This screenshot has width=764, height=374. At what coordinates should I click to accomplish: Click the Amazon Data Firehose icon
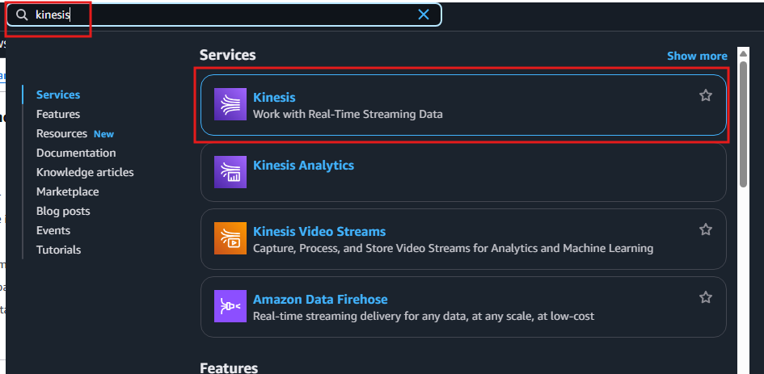(230, 306)
